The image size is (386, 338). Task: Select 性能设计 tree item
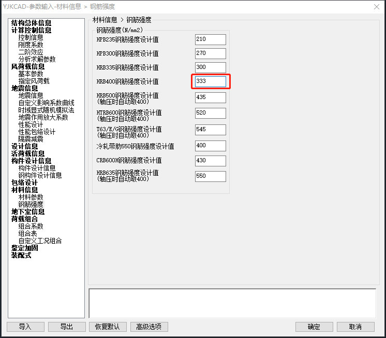(x=31, y=124)
